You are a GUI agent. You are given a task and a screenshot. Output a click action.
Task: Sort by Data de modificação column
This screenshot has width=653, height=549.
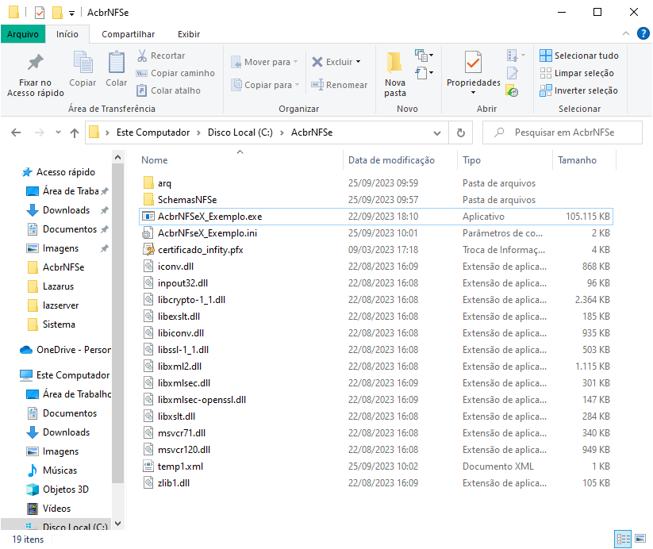[x=391, y=160]
